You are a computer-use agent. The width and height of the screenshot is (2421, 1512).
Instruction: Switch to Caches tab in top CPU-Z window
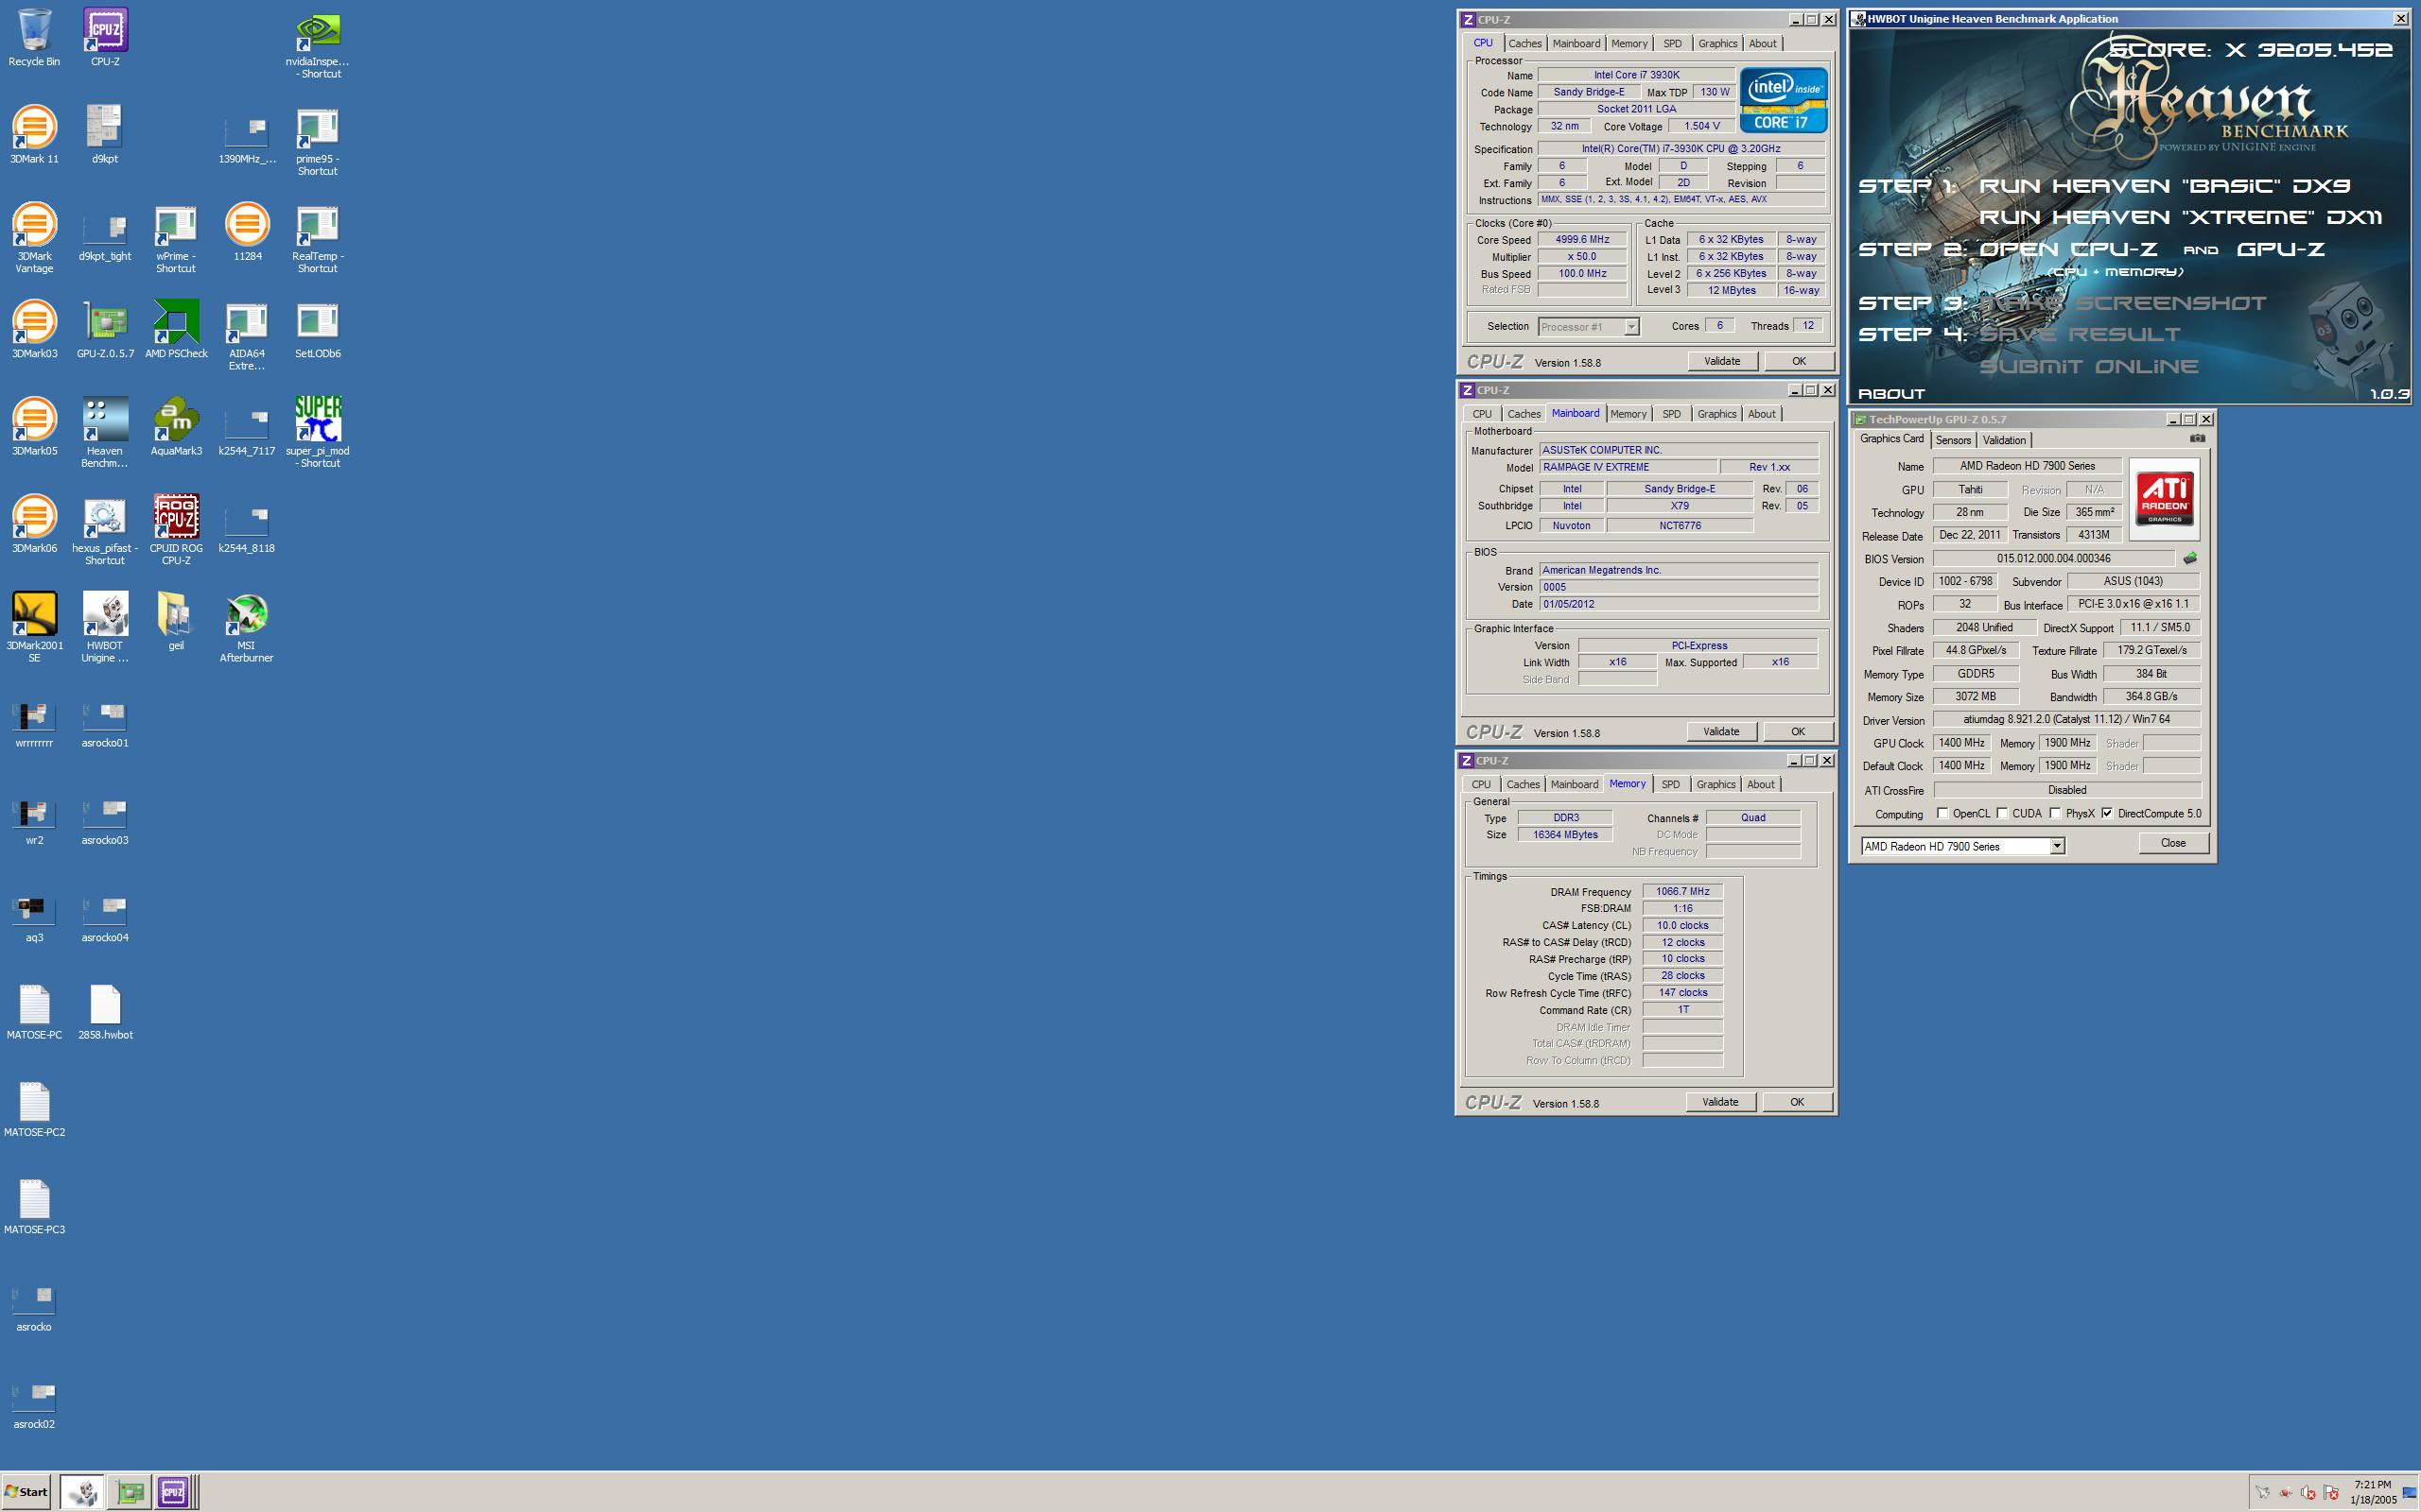tap(1524, 43)
